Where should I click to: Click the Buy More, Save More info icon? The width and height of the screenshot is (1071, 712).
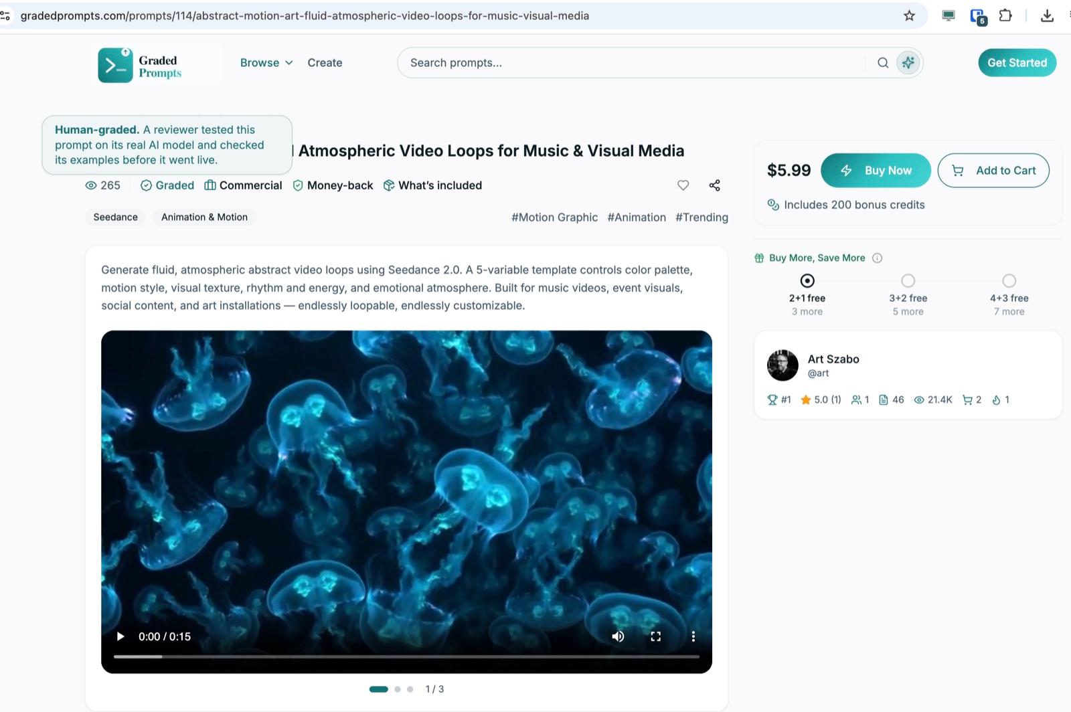point(877,258)
